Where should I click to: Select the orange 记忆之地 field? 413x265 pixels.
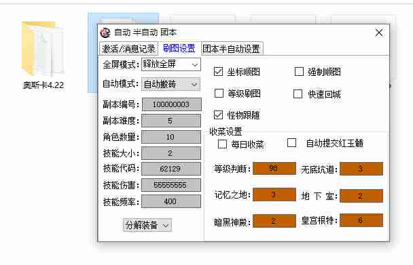[274, 195]
